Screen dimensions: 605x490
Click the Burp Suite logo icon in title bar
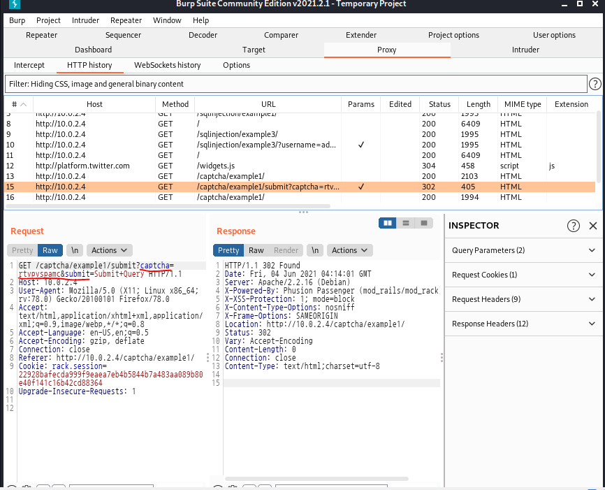point(14,4)
